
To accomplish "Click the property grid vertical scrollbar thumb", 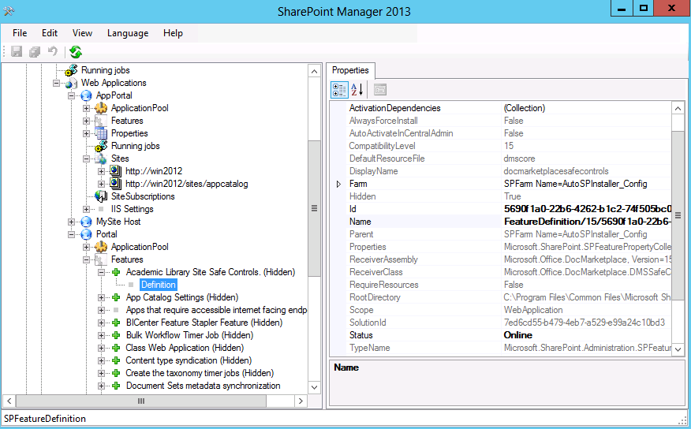I will coord(678,215).
